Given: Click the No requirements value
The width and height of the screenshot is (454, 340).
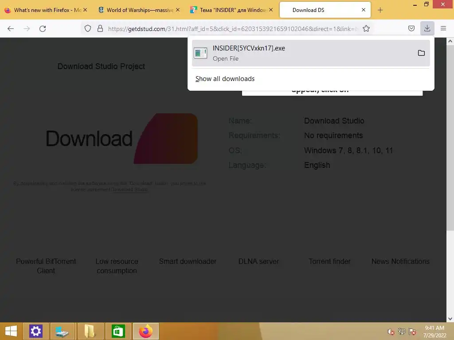Looking at the screenshot, I should (333, 135).
